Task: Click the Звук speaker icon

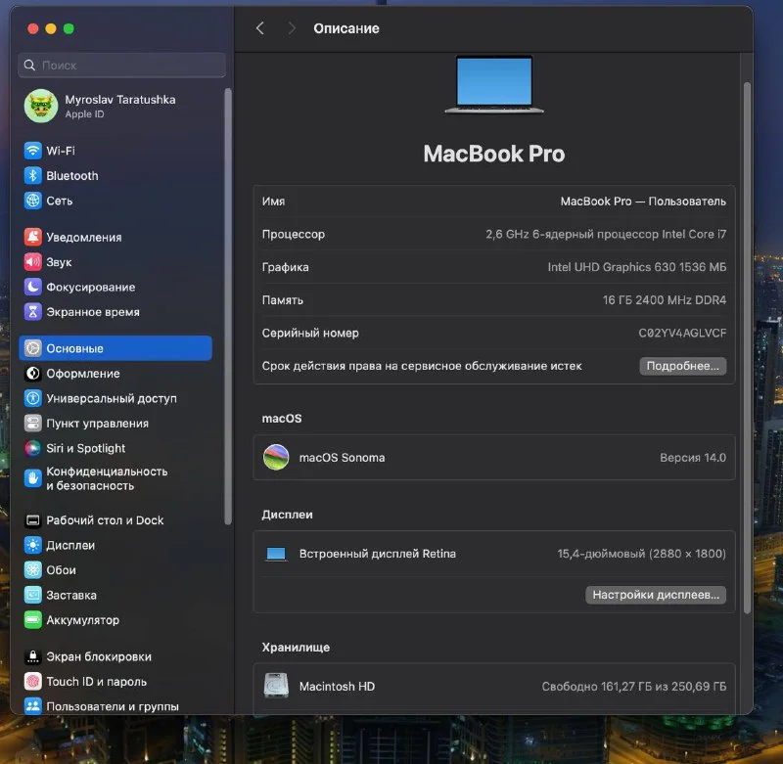Action: click(x=33, y=262)
